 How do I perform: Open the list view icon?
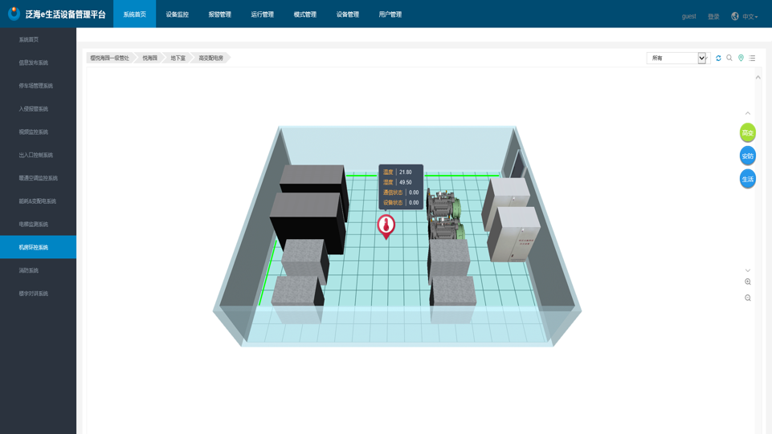[752, 59]
